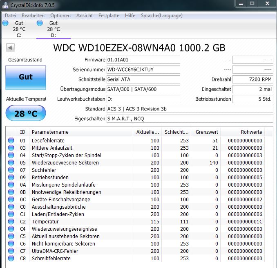Viewport: 277px width, 268px height.
Task: Click the Schlecht... column header
Action: 176,132
